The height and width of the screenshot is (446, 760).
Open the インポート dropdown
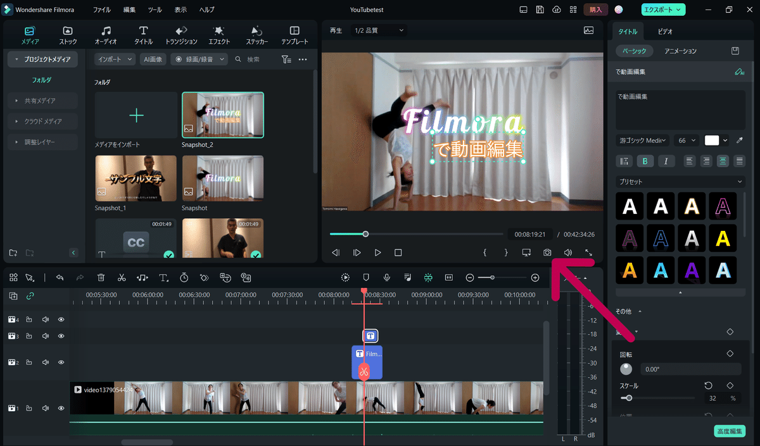coord(115,59)
